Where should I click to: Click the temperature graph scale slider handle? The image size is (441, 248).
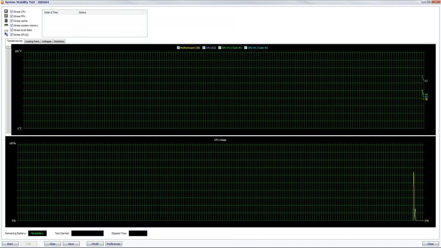click(8, 47)
